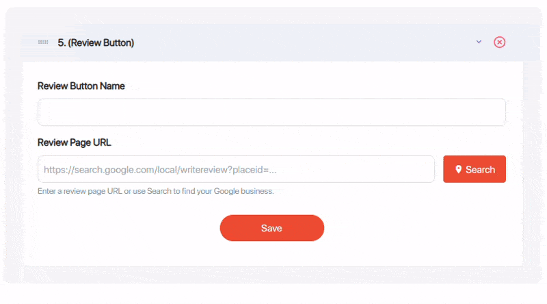Click the helper text below the URL field
The height and width of the screenshot is (304, 547).
[156, 191]
